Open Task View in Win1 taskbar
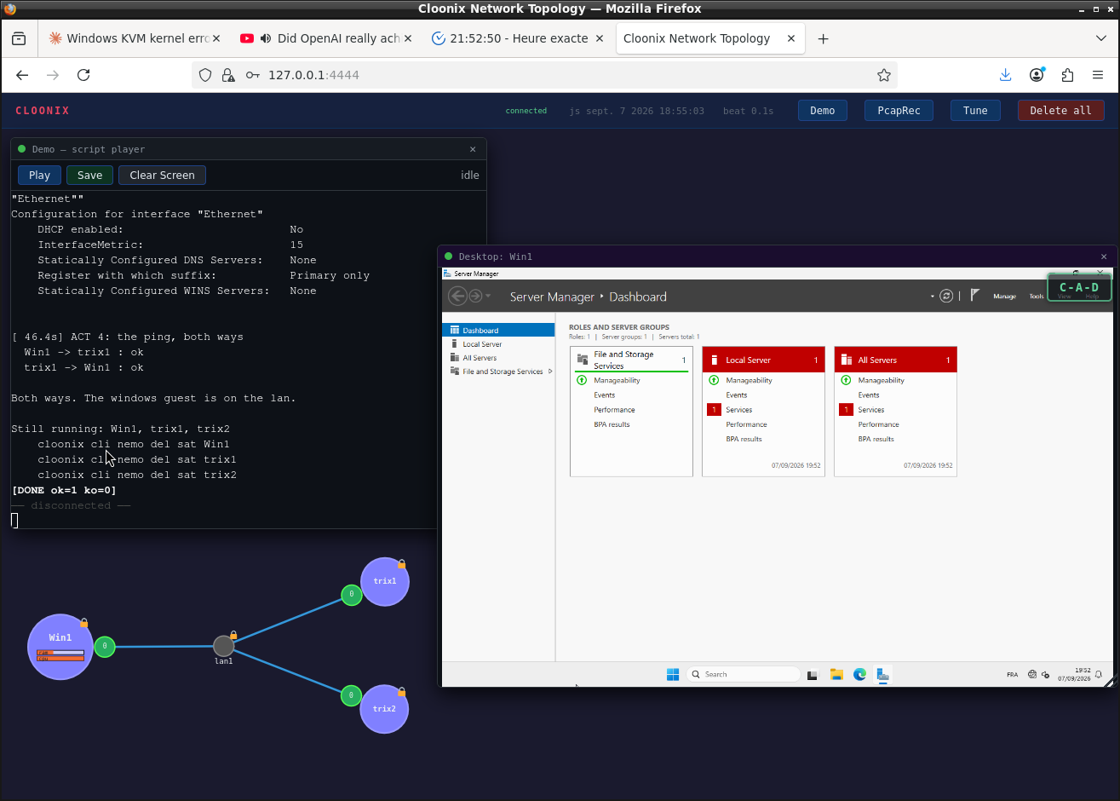This screenshot has width=1120, height=801. click(x=813, y=674)
